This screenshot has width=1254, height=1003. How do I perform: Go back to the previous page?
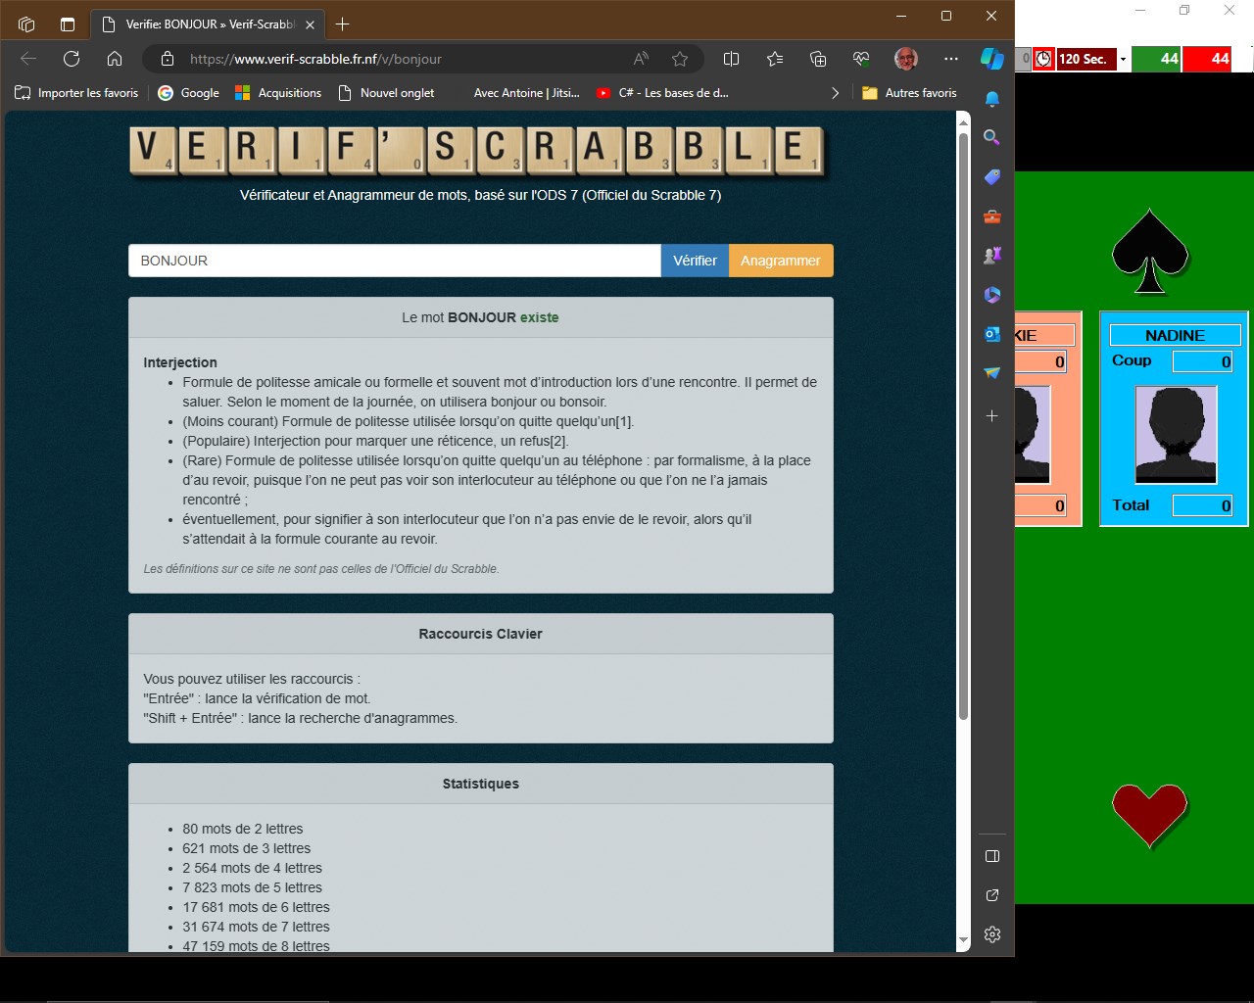pos(28,59)
